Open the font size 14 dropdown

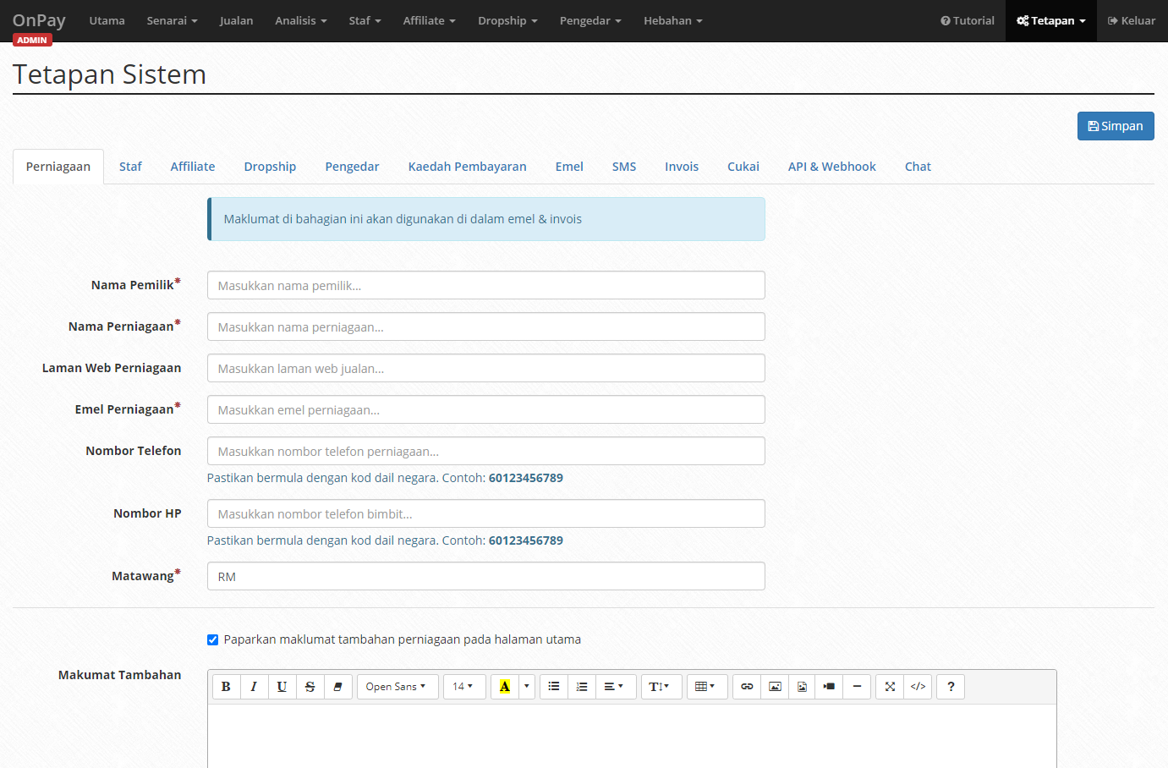point(463,687)
